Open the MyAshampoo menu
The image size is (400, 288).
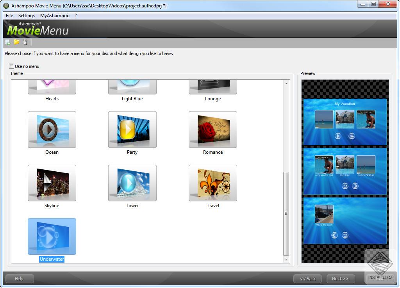[55, 16]
